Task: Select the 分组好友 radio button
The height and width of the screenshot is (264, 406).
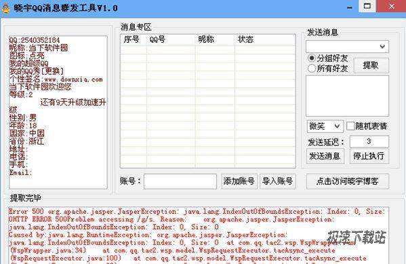Action: [x=312, y=58]
